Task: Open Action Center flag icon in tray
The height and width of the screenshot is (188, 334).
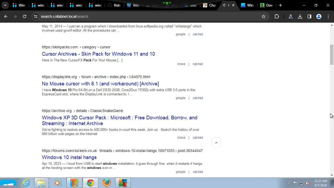Action: [x=295, y=183]
